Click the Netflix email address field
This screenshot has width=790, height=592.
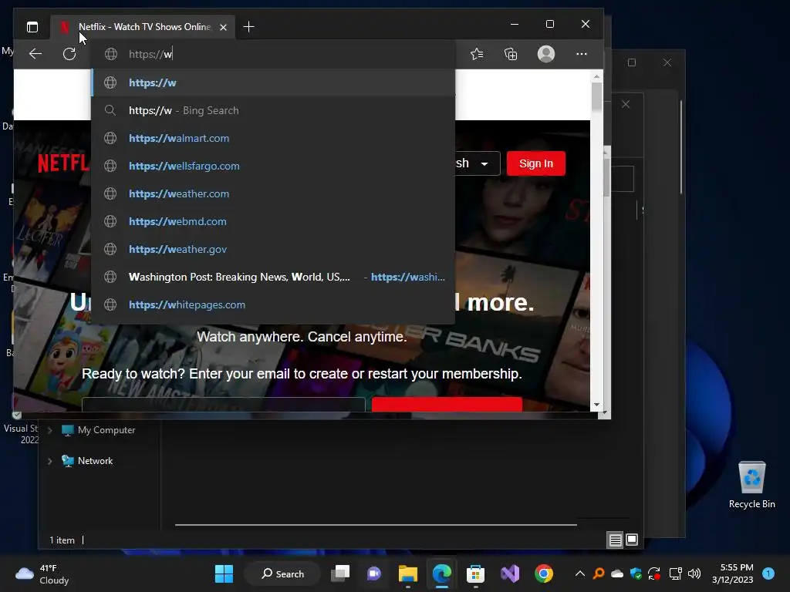[x=223, y=404]
